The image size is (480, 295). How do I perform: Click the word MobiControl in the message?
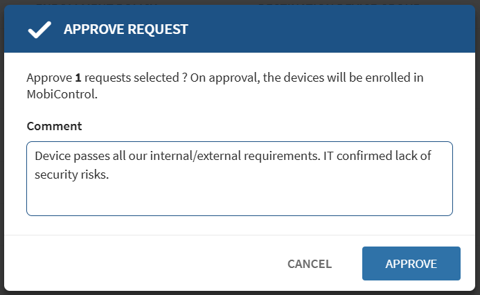point(61,94)
